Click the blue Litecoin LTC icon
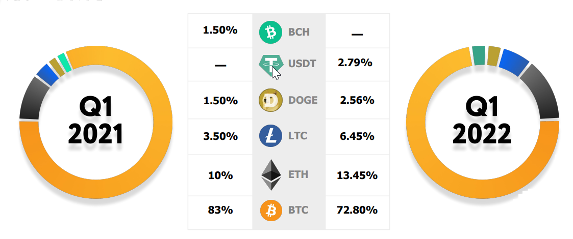573x239 pixels. 270,136
